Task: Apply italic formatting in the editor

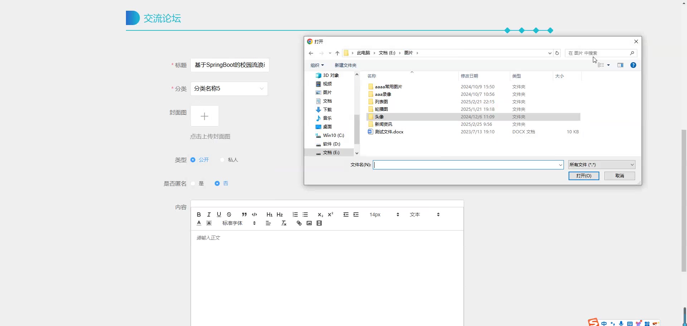Action: (x=209, y=214)
